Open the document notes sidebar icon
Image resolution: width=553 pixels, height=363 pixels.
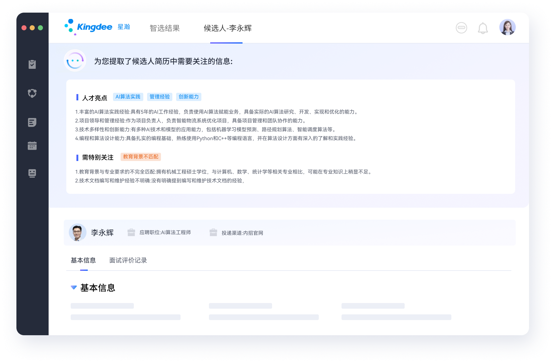coord(32,122)
